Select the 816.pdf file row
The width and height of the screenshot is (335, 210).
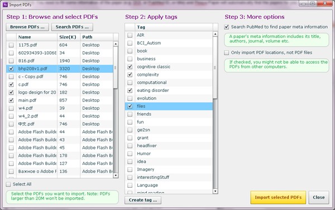tap(60, 61)
